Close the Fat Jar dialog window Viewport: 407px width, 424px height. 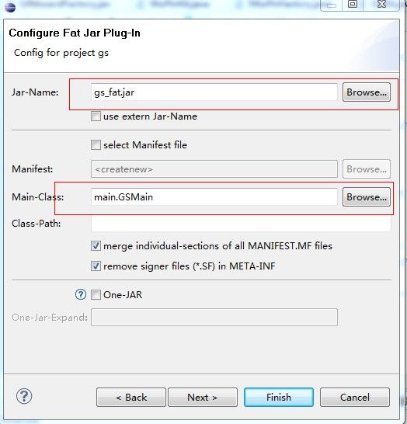coord(381,5)
